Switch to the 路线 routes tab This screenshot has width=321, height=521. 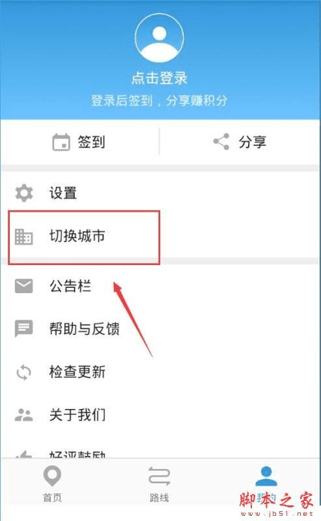pyautogui.click(x=159, y=484)
